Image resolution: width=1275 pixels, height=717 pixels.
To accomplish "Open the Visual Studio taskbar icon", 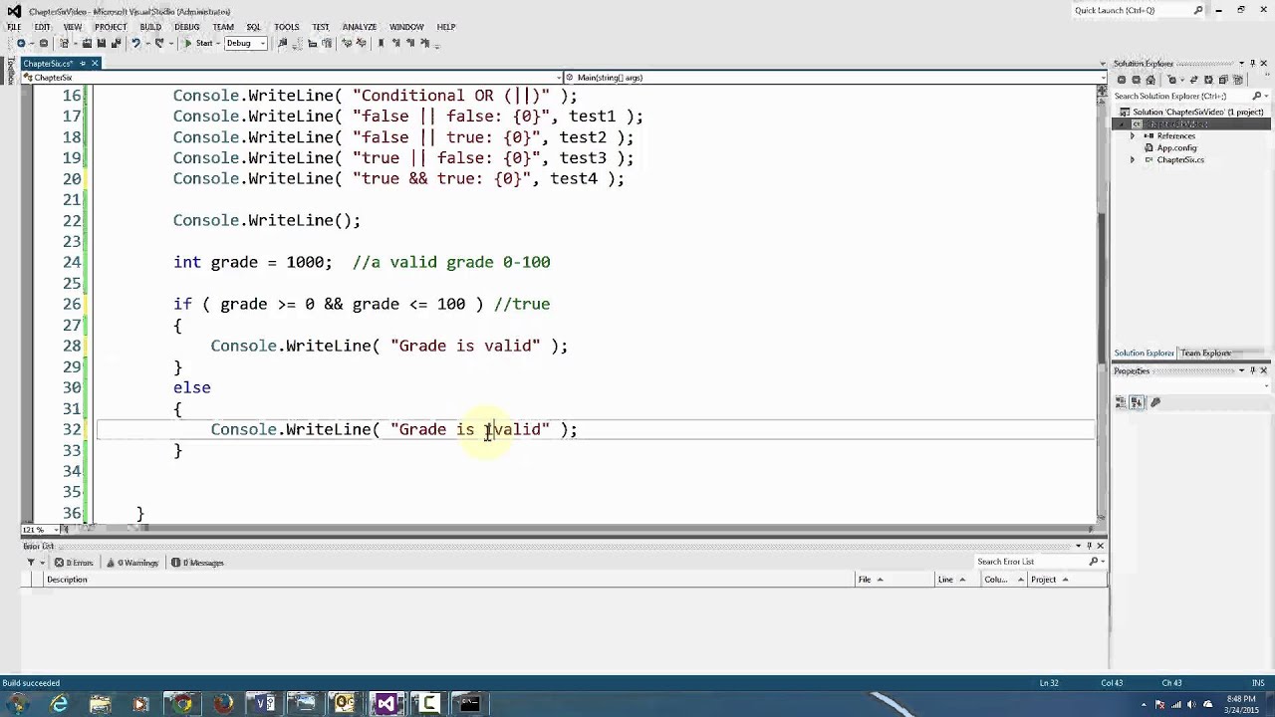I will point(385,704).
